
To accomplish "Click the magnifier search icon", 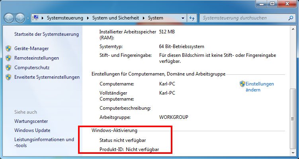I will [x=291, y=18].
